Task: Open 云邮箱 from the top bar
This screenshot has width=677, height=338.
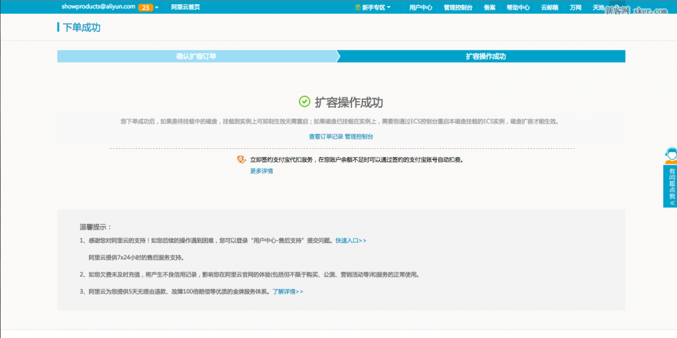Action: [549, 8]
